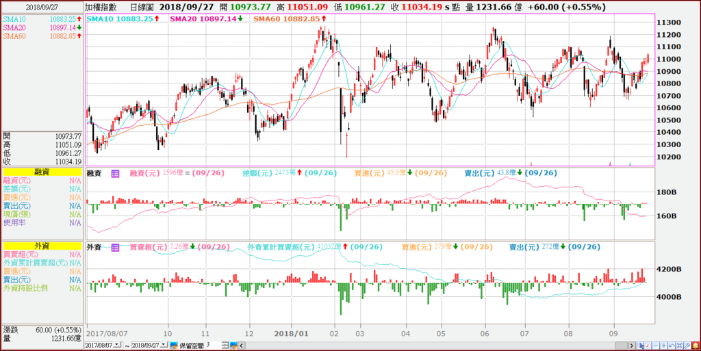Click 使用率 N/A sidebar row
Screen dimensions: 701x351
[42, 222]
